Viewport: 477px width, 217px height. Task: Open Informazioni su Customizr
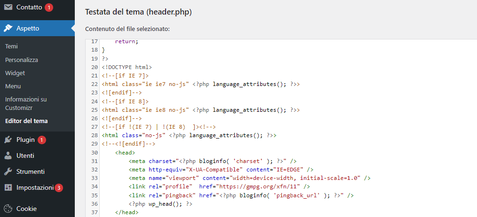pos(26,104)
